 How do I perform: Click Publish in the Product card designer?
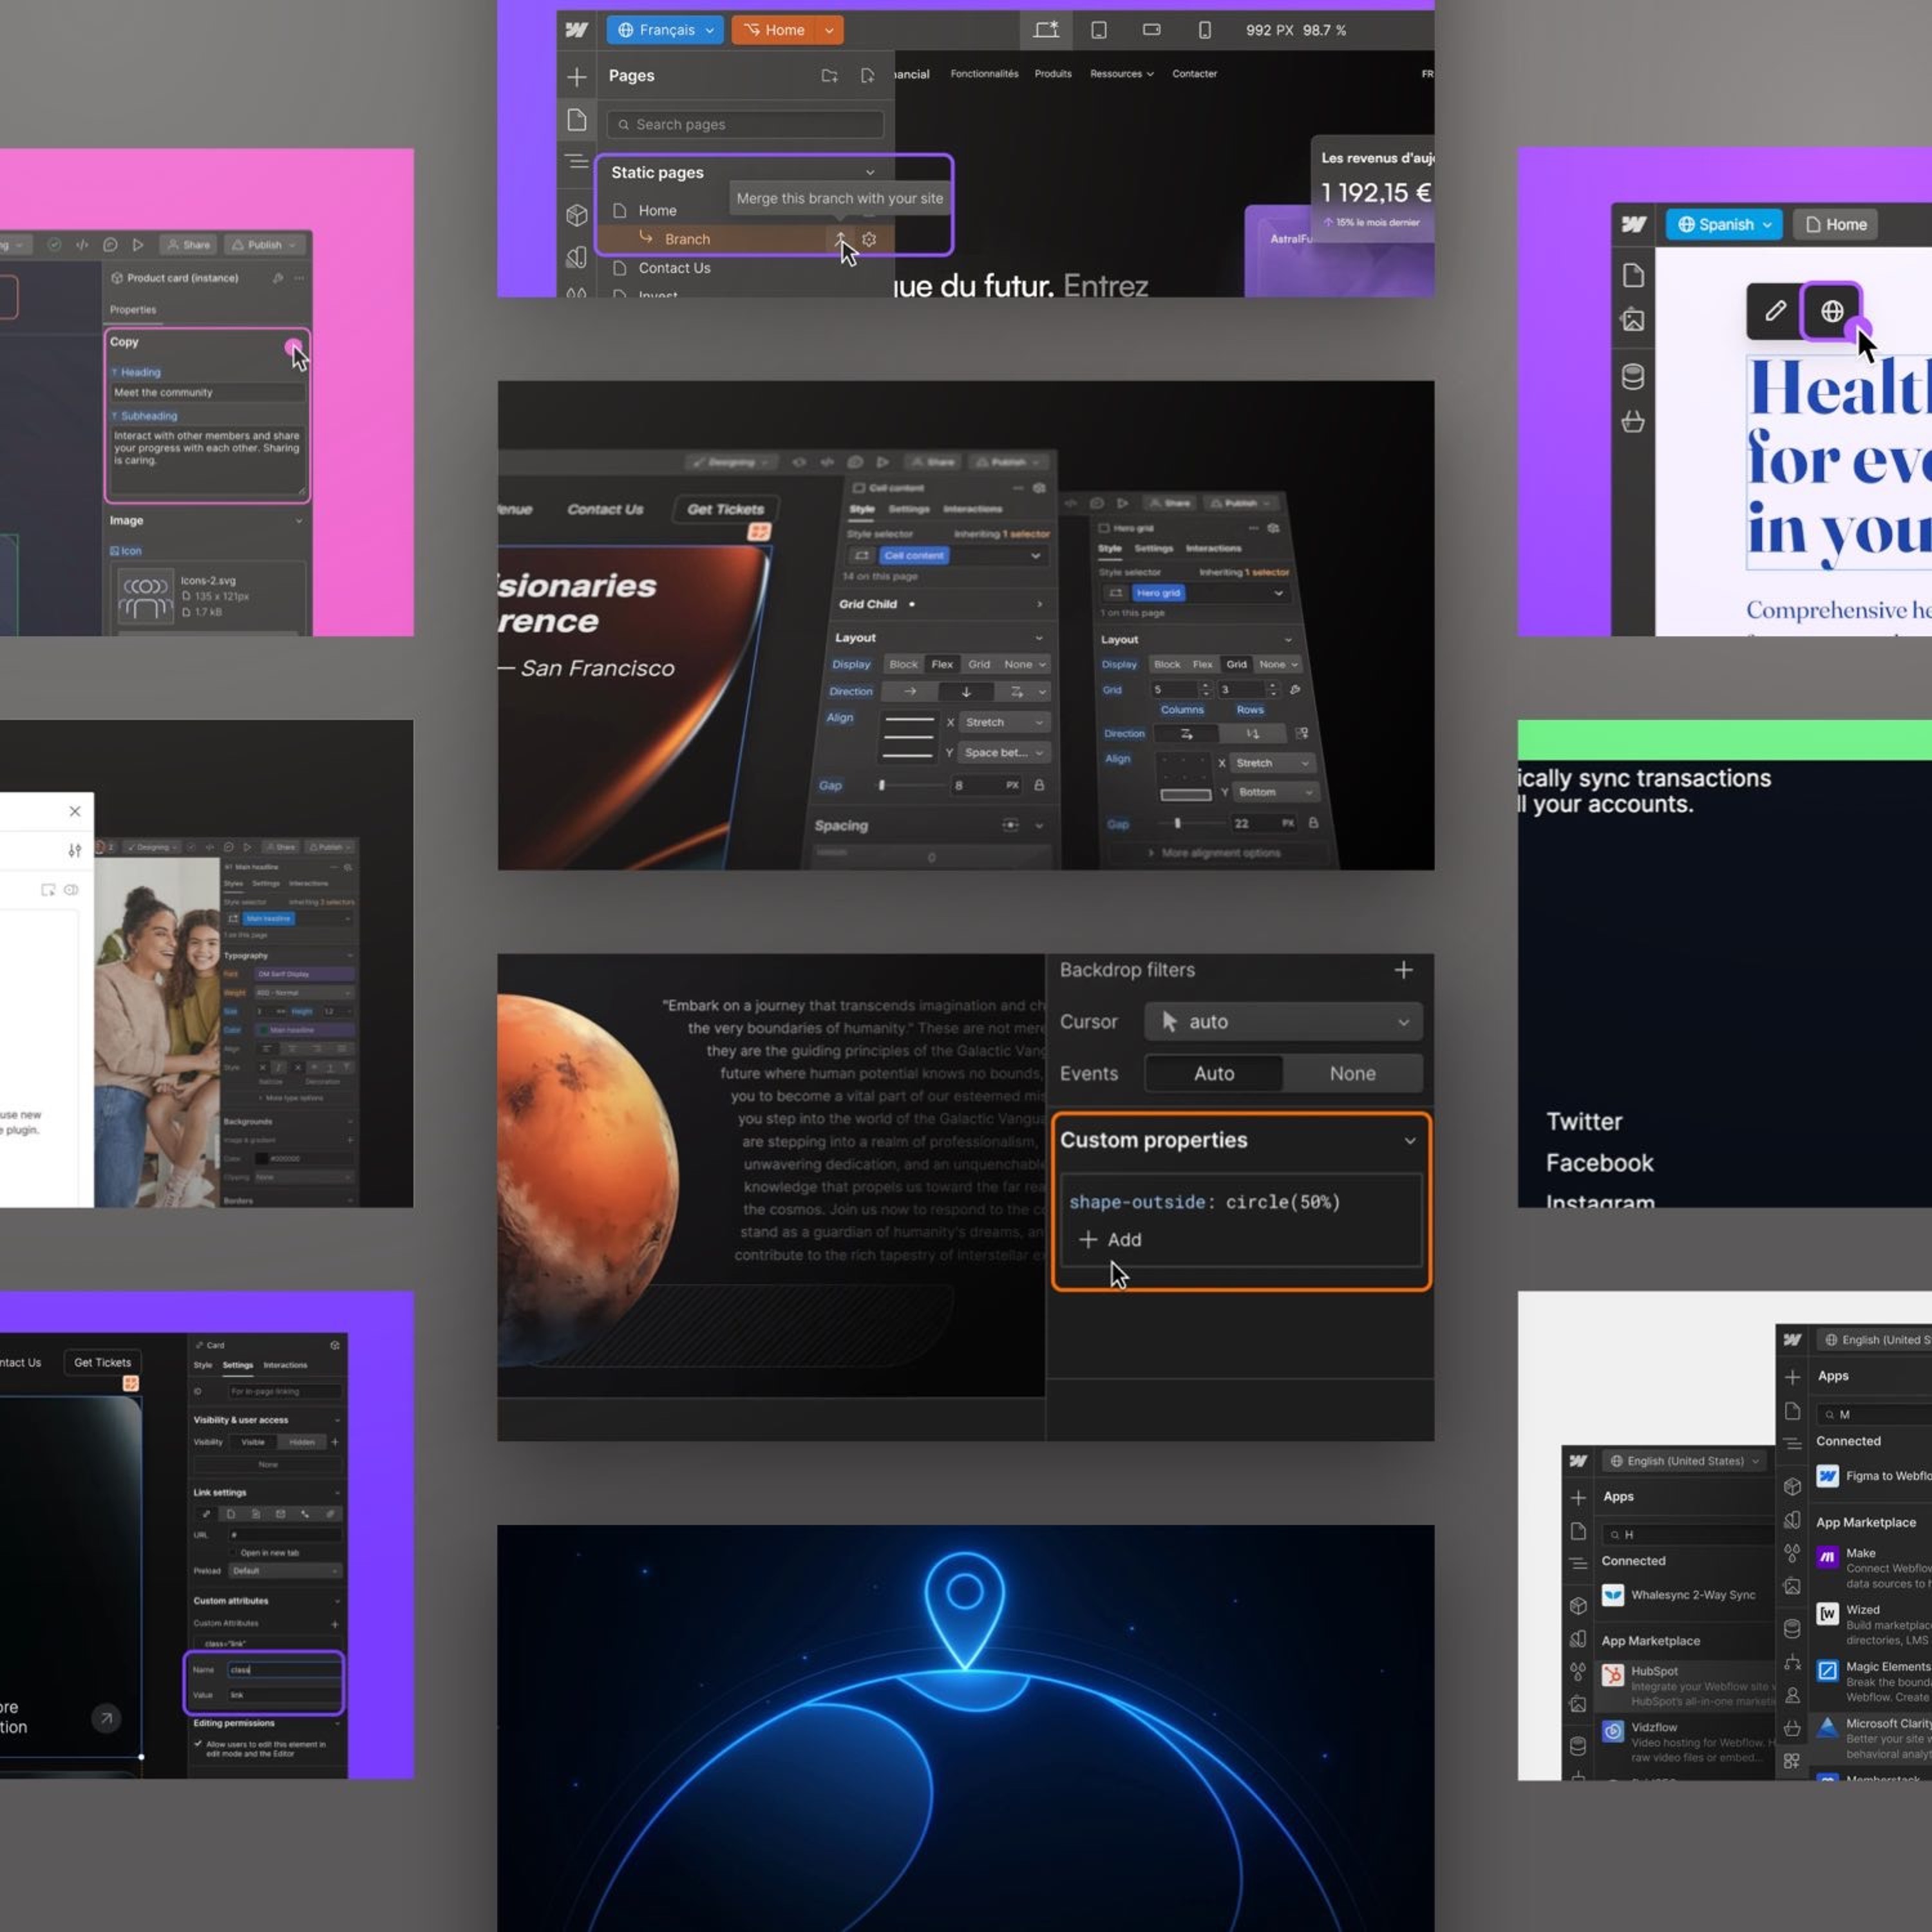tap(264, 244)
